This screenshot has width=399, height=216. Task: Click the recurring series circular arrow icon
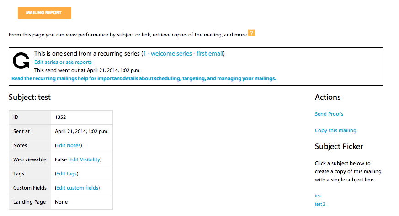[x=21, y=61]
